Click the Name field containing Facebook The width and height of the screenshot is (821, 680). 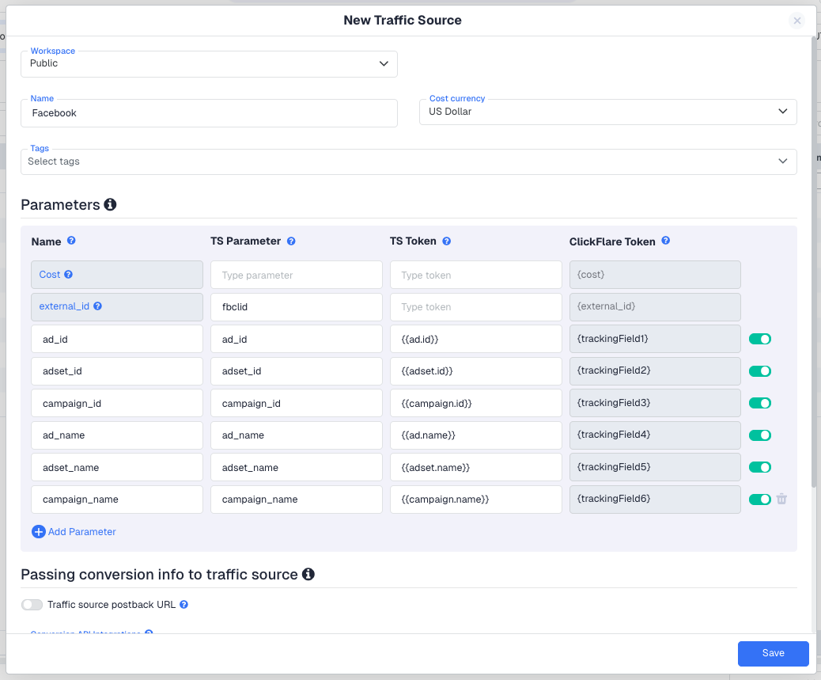pos(209,113)
